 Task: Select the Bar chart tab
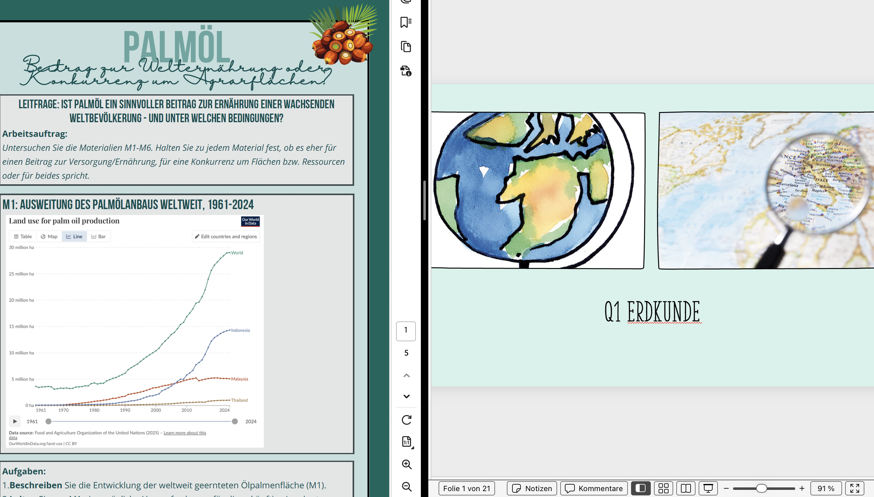[99, 236]
